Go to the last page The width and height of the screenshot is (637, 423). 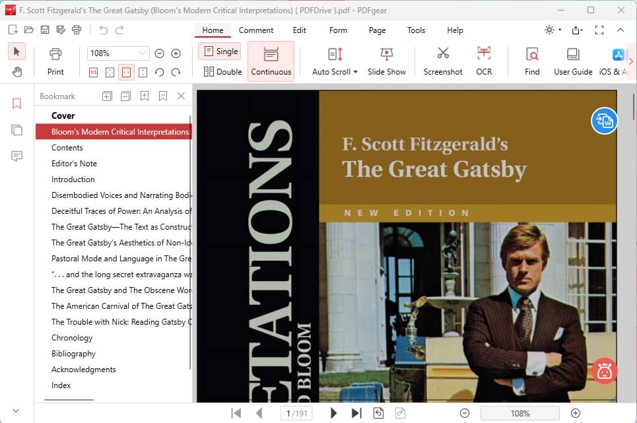tap(356, 413)
